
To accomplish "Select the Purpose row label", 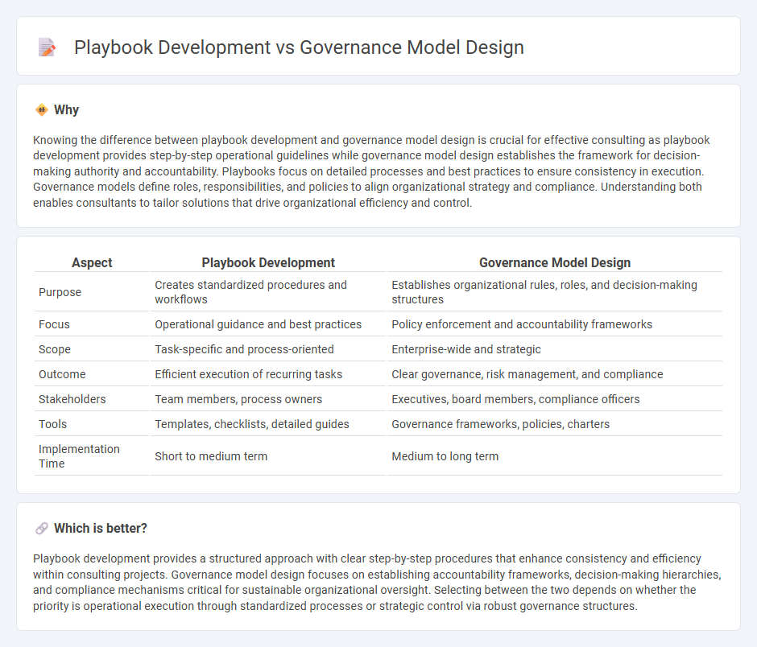I will coord(60,292).
